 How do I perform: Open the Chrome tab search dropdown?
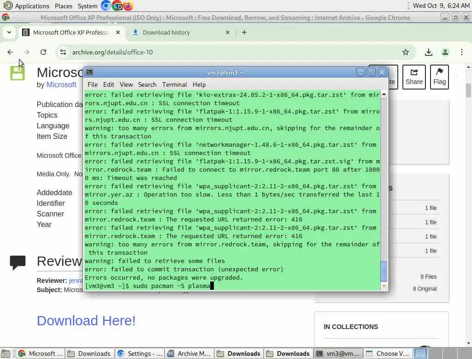(9, 32)
